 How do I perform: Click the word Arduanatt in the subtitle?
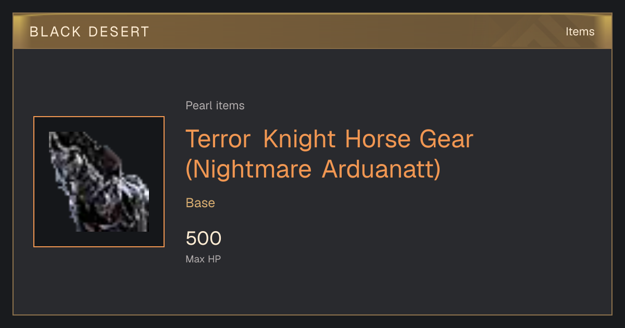point(381,170)
